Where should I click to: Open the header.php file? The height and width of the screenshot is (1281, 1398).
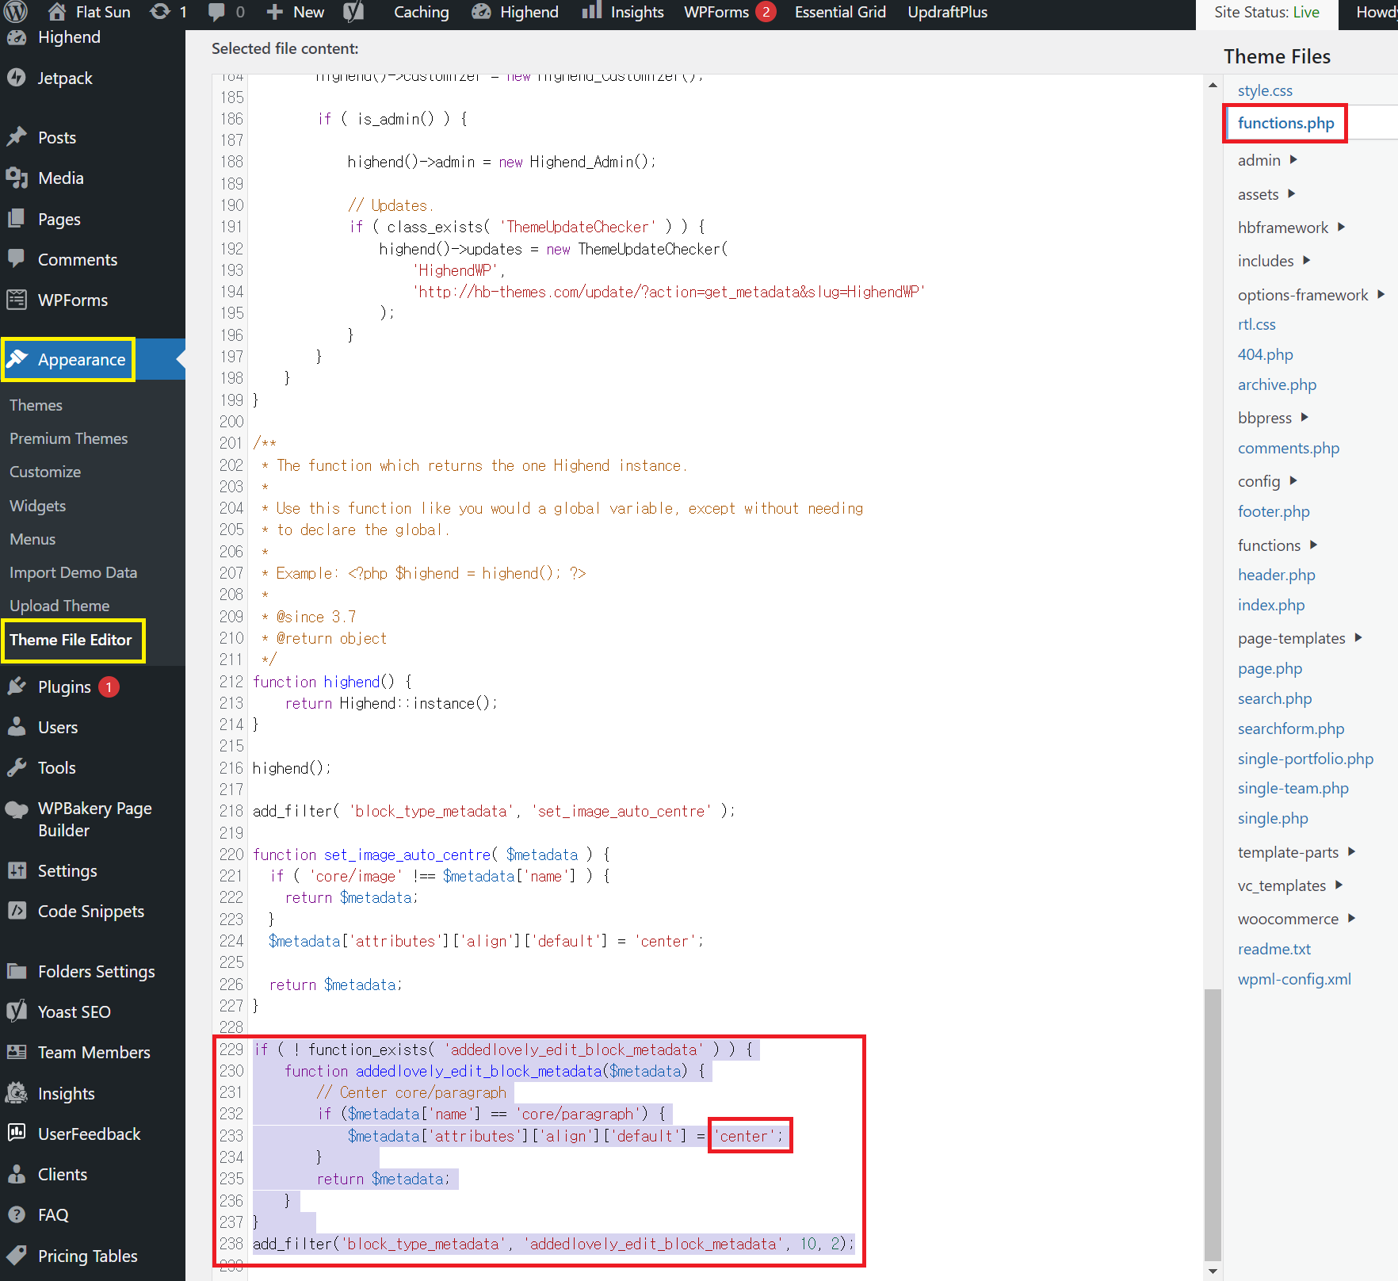tap(1276, 575)
